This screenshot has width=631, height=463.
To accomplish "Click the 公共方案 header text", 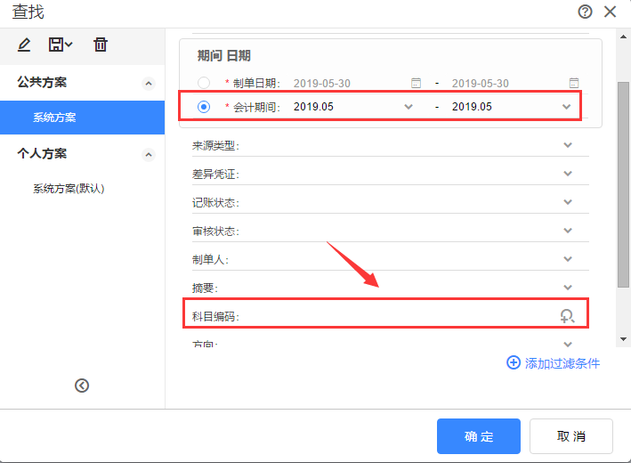I will [x=42, y=82].
